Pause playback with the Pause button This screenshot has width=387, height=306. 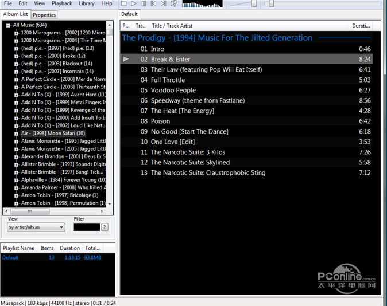tap(144, 3)
